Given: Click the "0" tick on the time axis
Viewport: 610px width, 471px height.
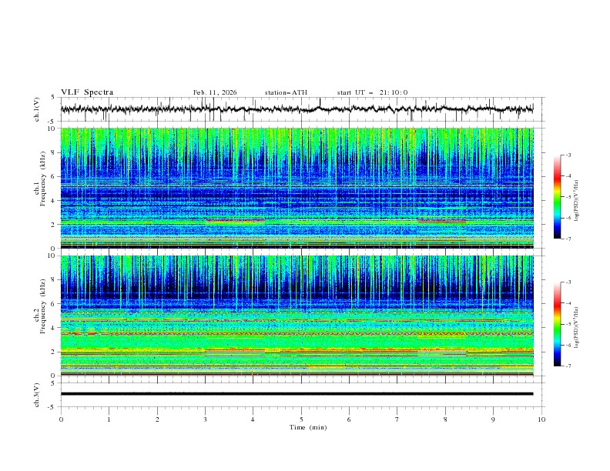Looking at the screenshot, I should pyautogui.click(x=61, y=419).
